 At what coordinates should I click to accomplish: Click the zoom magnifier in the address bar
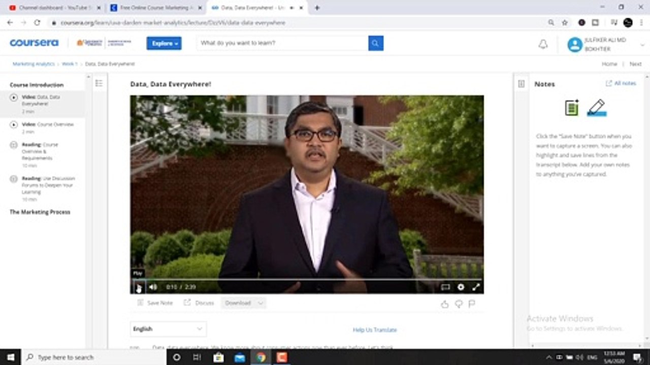(551, 23)
